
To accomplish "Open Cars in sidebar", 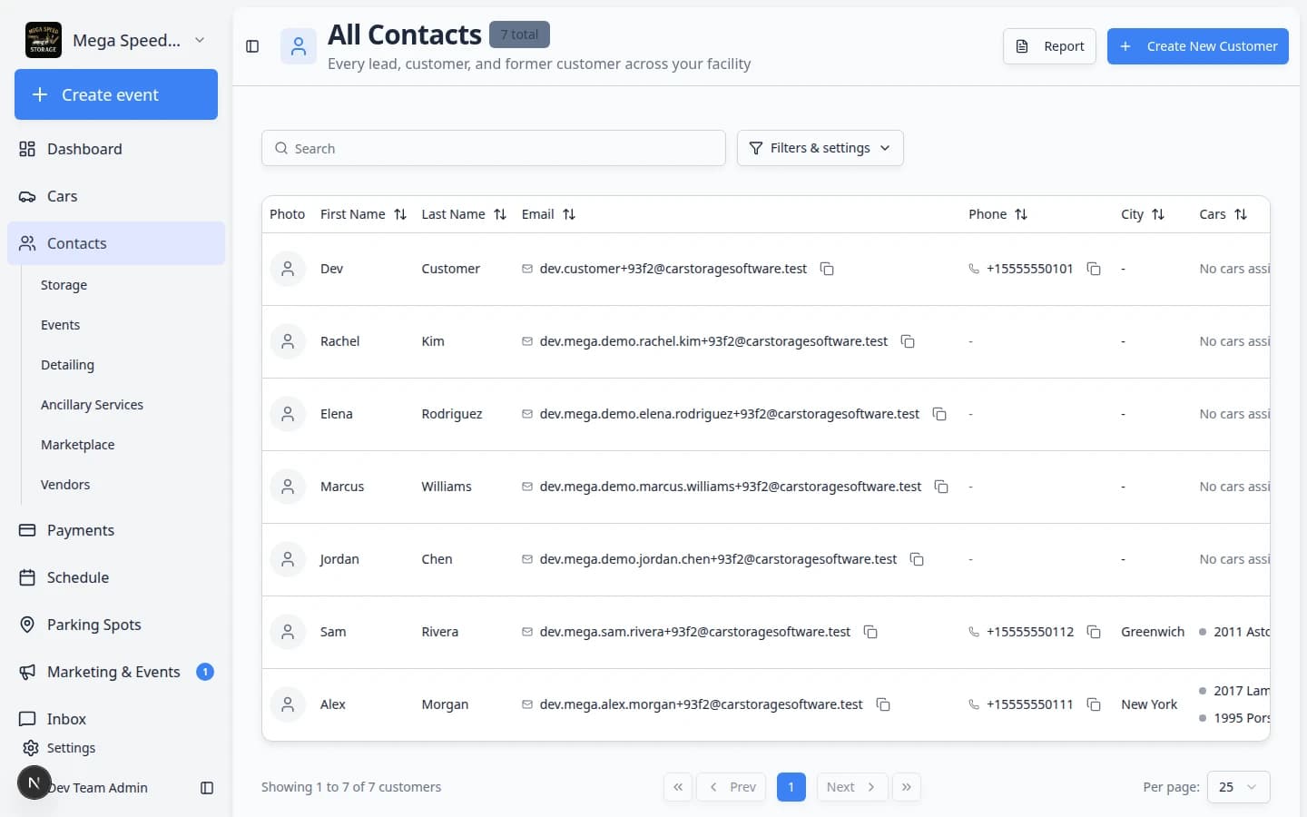I will (x=116, y=196).
